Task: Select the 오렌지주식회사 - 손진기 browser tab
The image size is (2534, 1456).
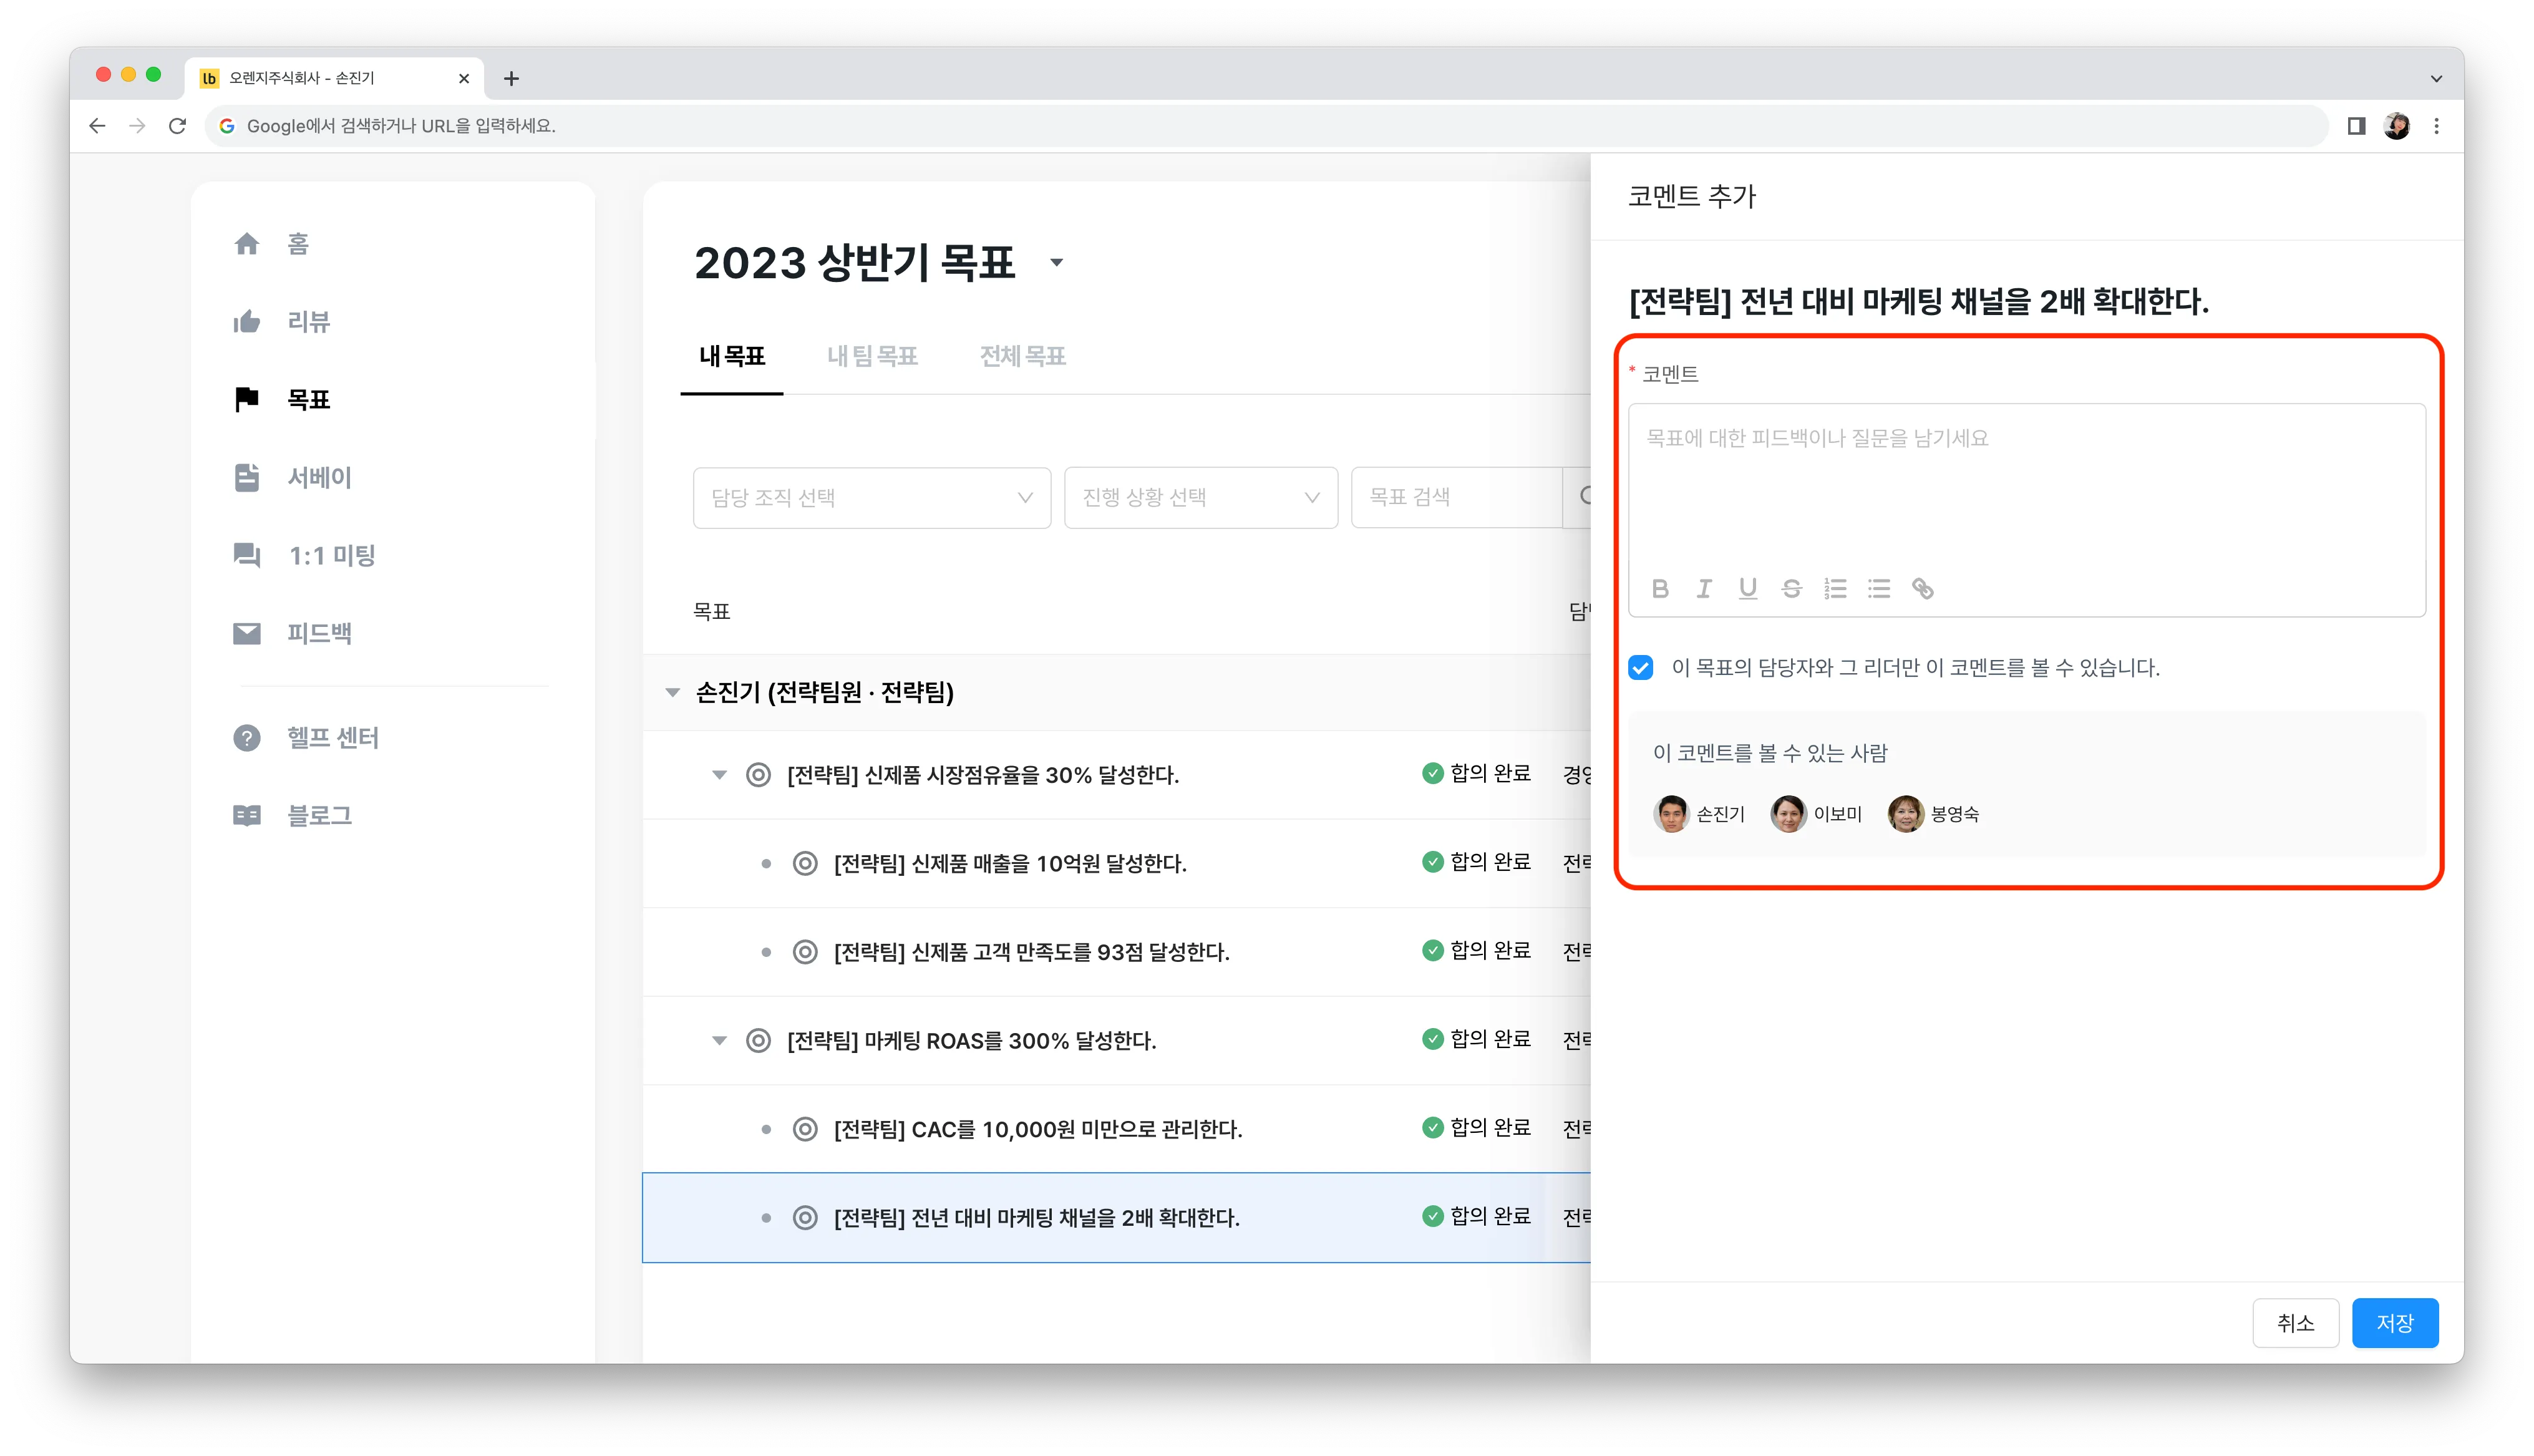Action: click(x=335, y=78)
